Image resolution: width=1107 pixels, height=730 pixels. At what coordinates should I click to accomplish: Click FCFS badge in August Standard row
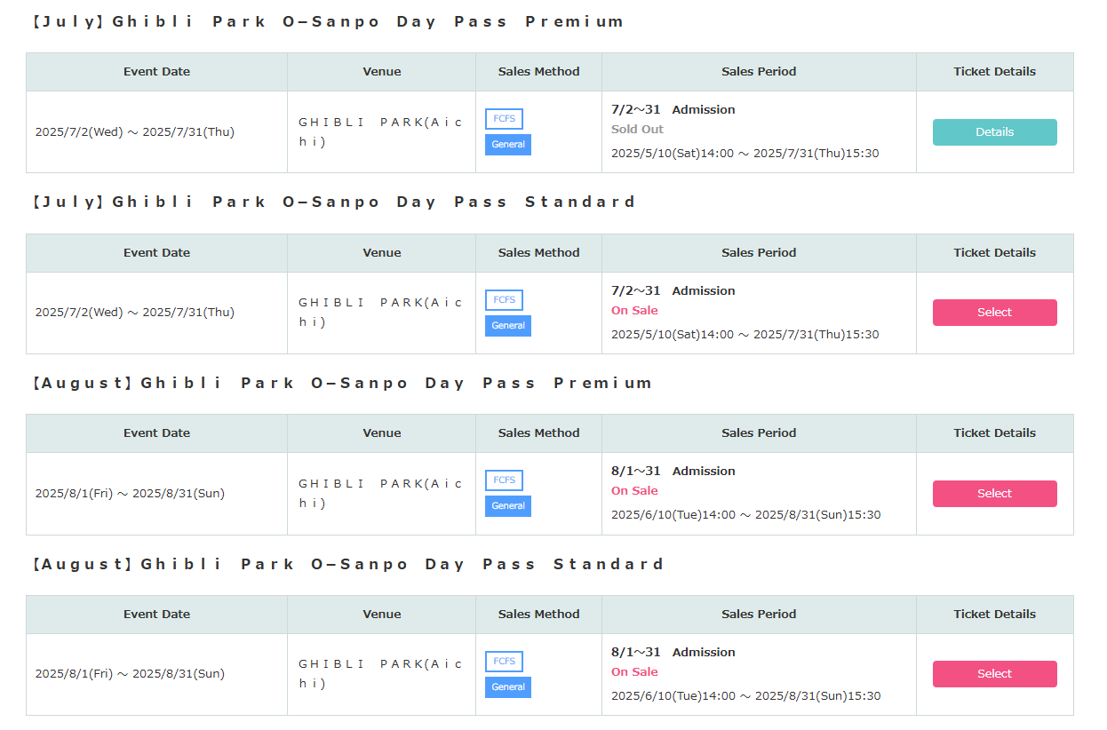pos(504,662)
